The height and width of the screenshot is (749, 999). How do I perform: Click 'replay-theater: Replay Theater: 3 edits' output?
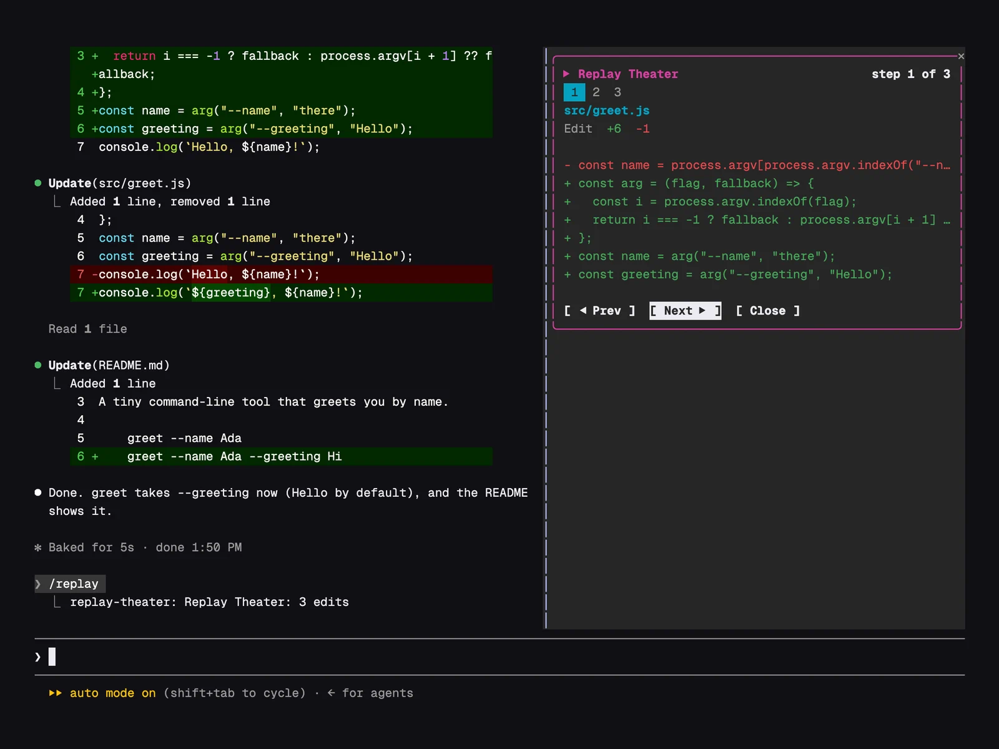pyautogui.click(x=209, y=602)
